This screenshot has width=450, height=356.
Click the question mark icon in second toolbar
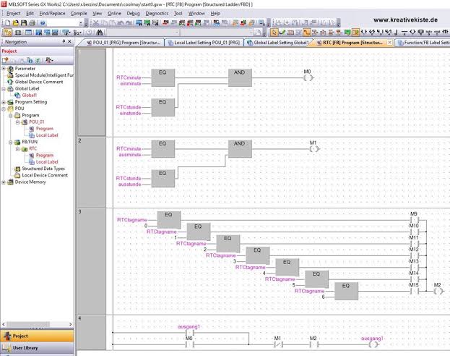tap(90, 33)
